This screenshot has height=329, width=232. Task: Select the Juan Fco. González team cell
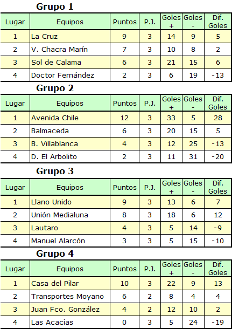(x=70, y=310)
